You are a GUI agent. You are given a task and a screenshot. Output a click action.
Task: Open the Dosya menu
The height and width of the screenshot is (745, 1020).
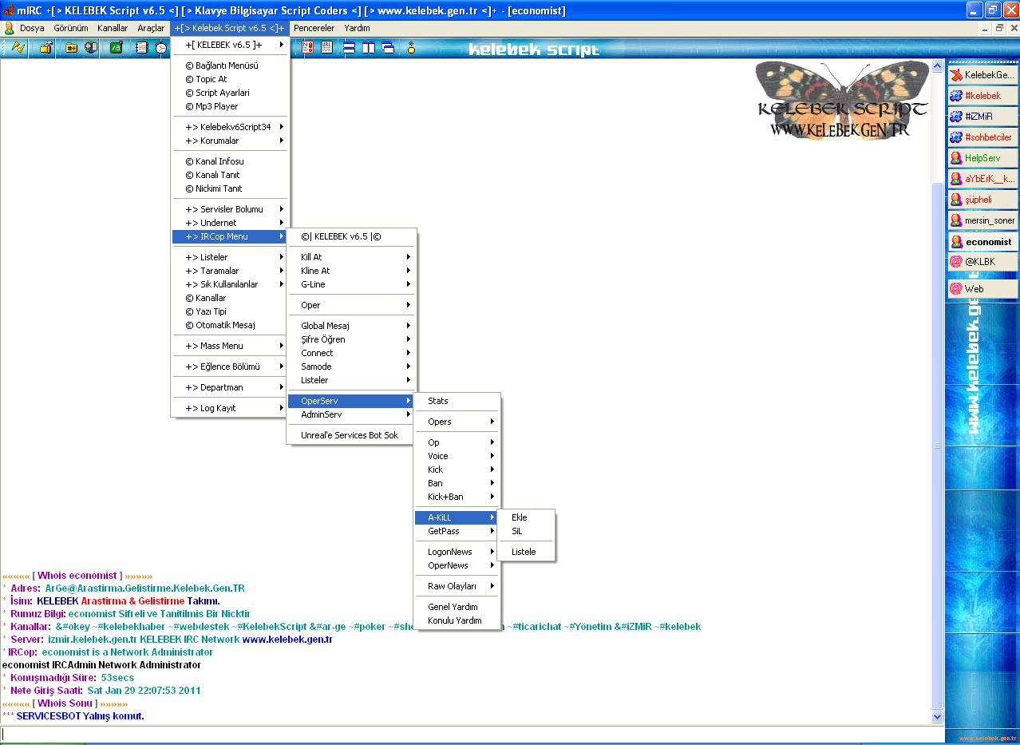32,28
